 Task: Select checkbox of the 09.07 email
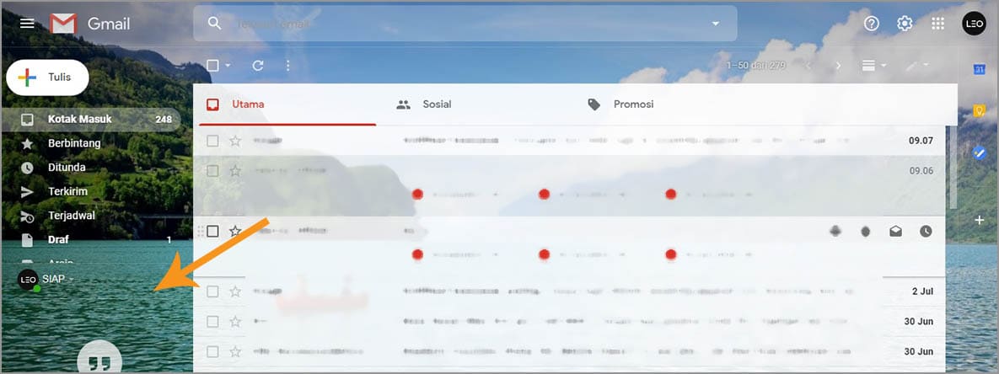tap(212, 141)
